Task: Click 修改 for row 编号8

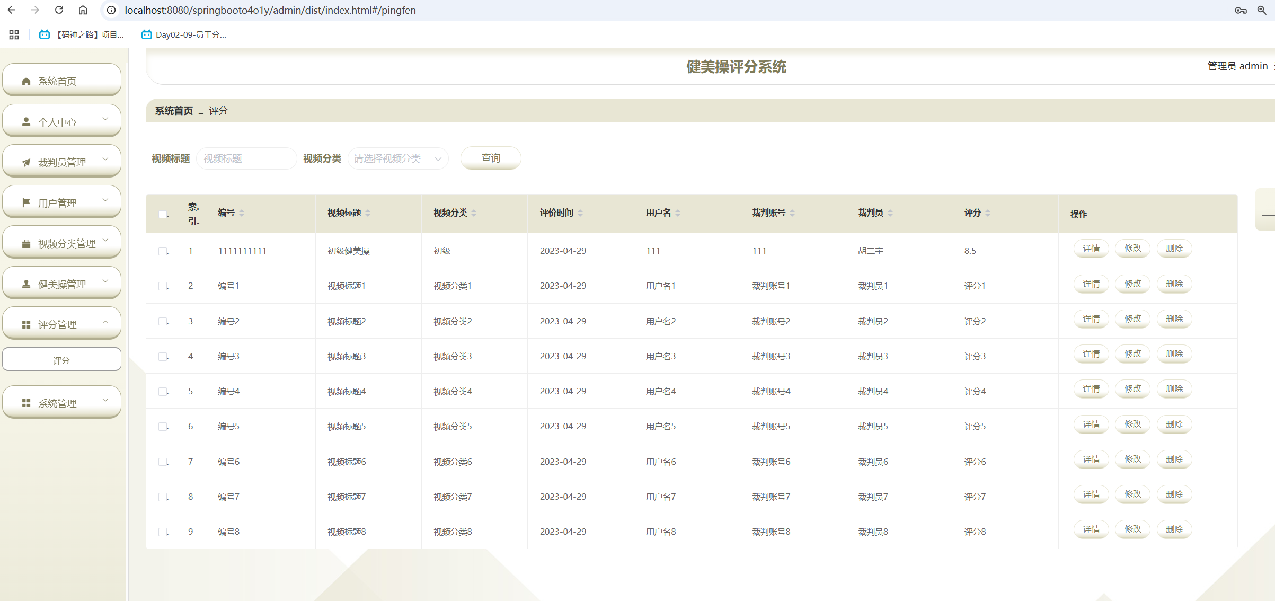Action: 1132,529
